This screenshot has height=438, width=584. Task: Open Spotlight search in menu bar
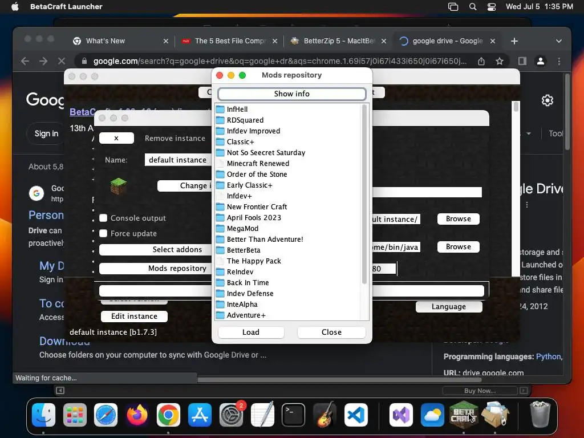[473, 7]
